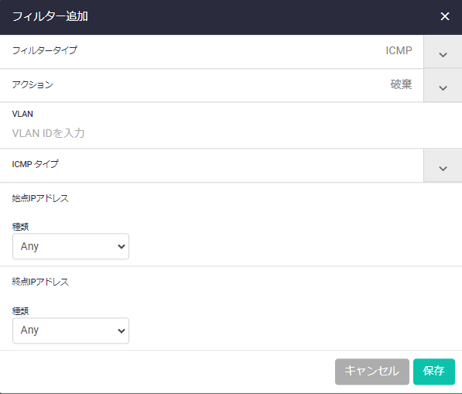Click the ICMP value in filter type row
This screenshot has height=394, width=462.
pyautogui.click(x=399, y=50)
